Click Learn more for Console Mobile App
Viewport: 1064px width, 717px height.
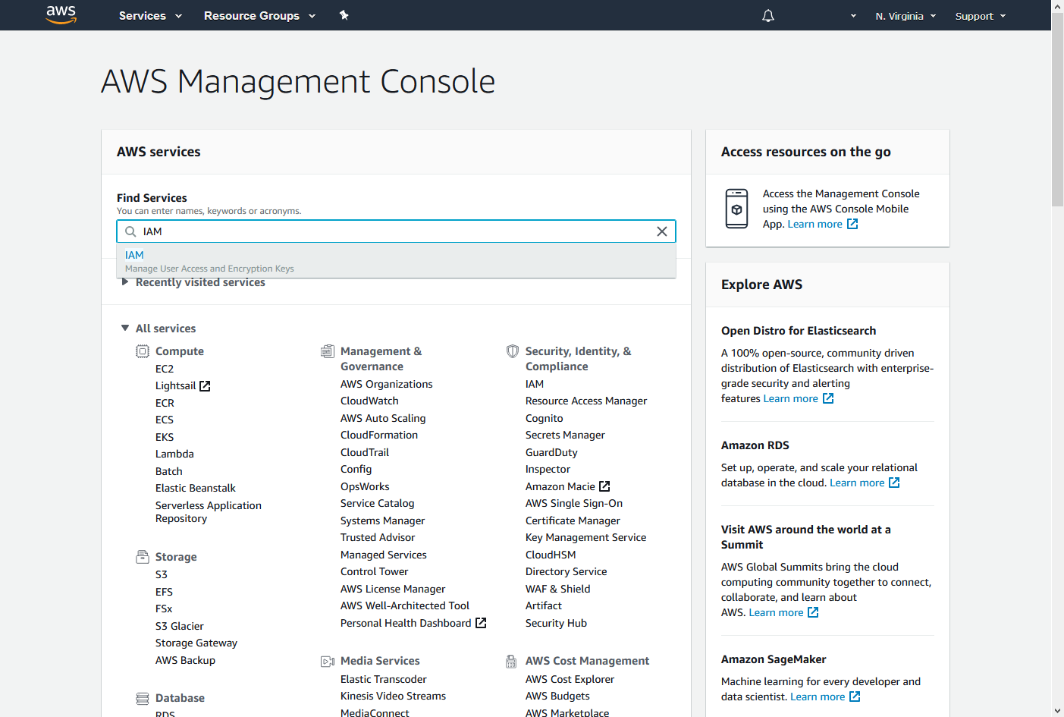pos(815,224)
